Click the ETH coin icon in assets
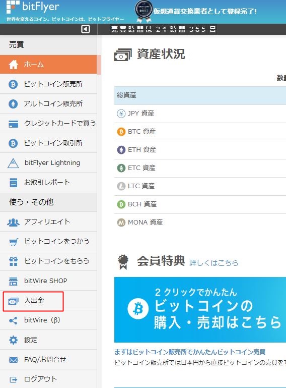 121,150
